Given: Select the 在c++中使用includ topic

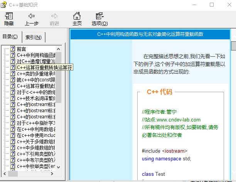Looking at the screenshot, I should click(x=36, y=135).
